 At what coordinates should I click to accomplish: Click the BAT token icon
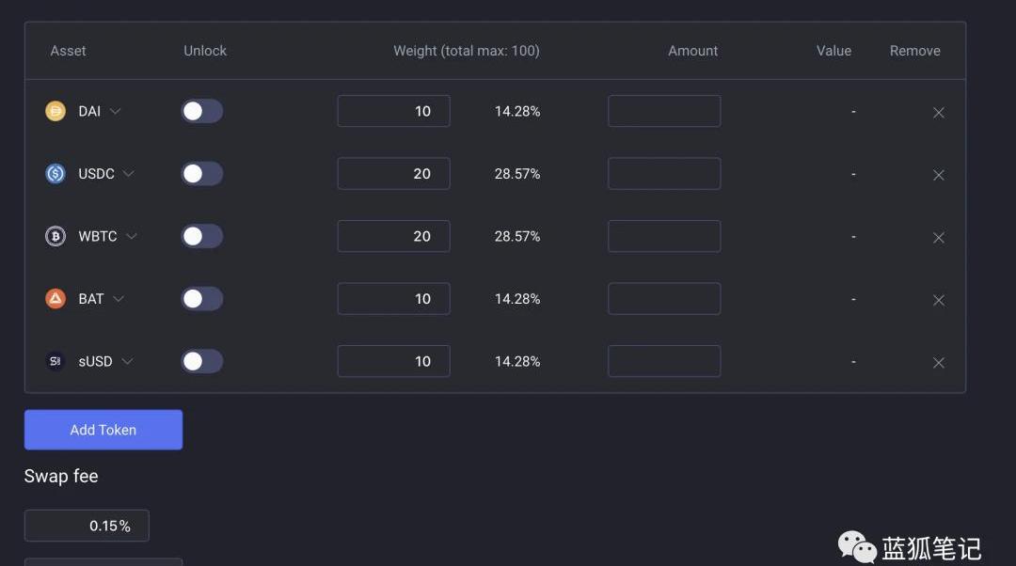56,299
